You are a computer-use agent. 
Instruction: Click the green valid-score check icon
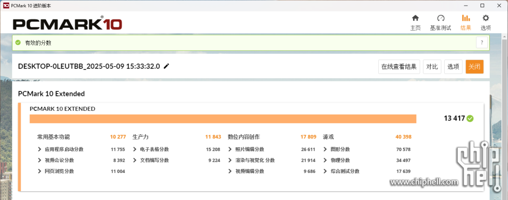[x=18, y=42]
